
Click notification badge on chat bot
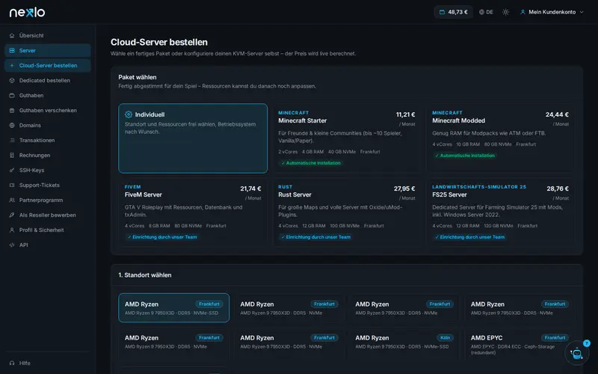(587, 343)
